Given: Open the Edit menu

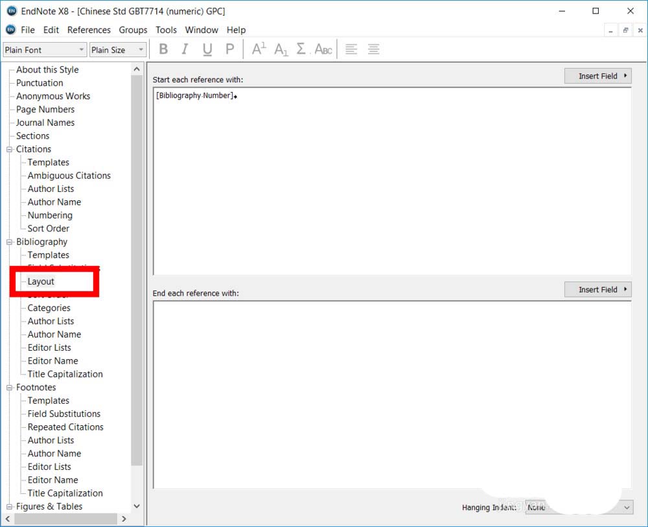Looking at the screenshot, I should (51, 30).
